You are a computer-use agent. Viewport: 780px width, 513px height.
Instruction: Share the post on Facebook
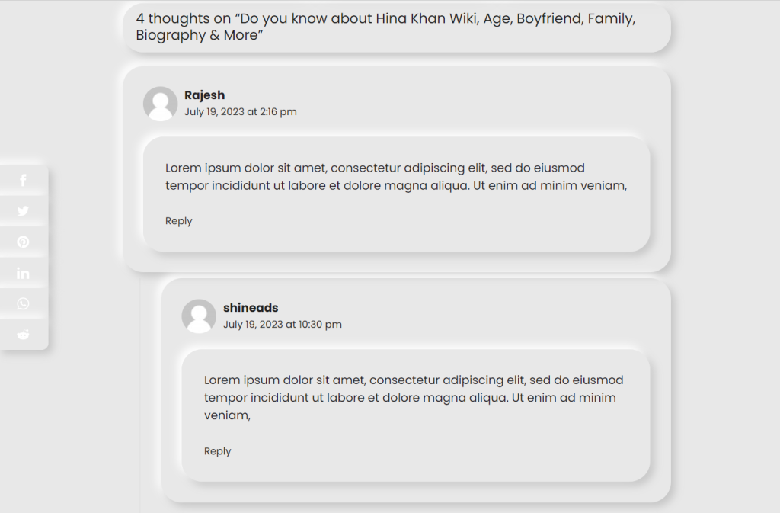pos(23,180)
